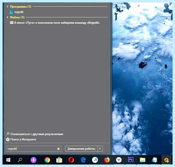Click the yellow circular taskbar icon
The width and height of the screenshot is (175, 167).
[x=166, y=160]
